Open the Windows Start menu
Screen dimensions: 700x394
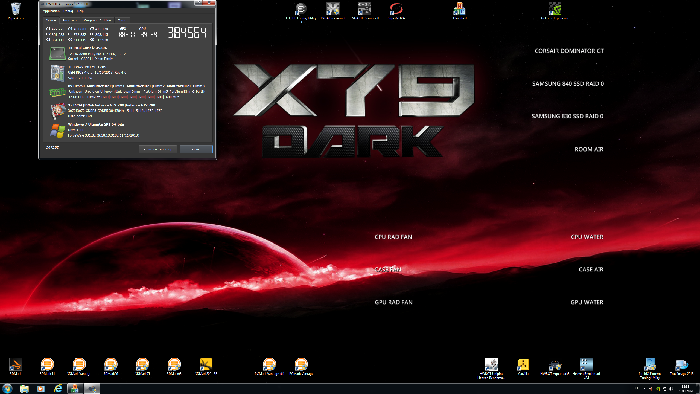(7, 389)
